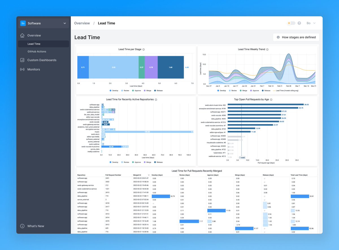The width and height of the screenshot is (339, 250).
Task: Click the Merge 0.78 bar segment
Action: [x=151, y=68]
